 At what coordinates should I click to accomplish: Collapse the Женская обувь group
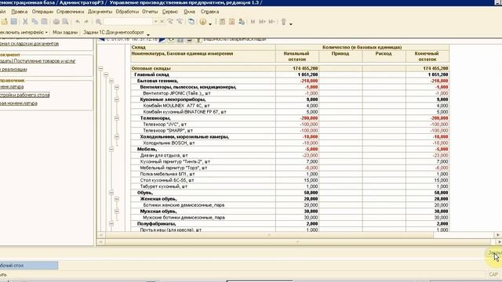(117, 199)
